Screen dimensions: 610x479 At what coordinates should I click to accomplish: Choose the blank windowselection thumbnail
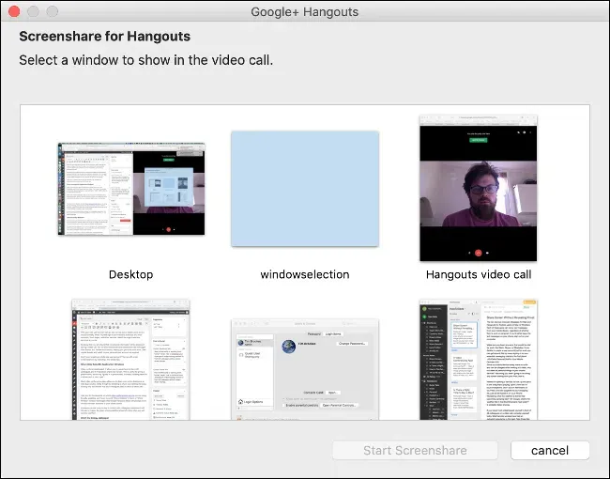(305, 189)
